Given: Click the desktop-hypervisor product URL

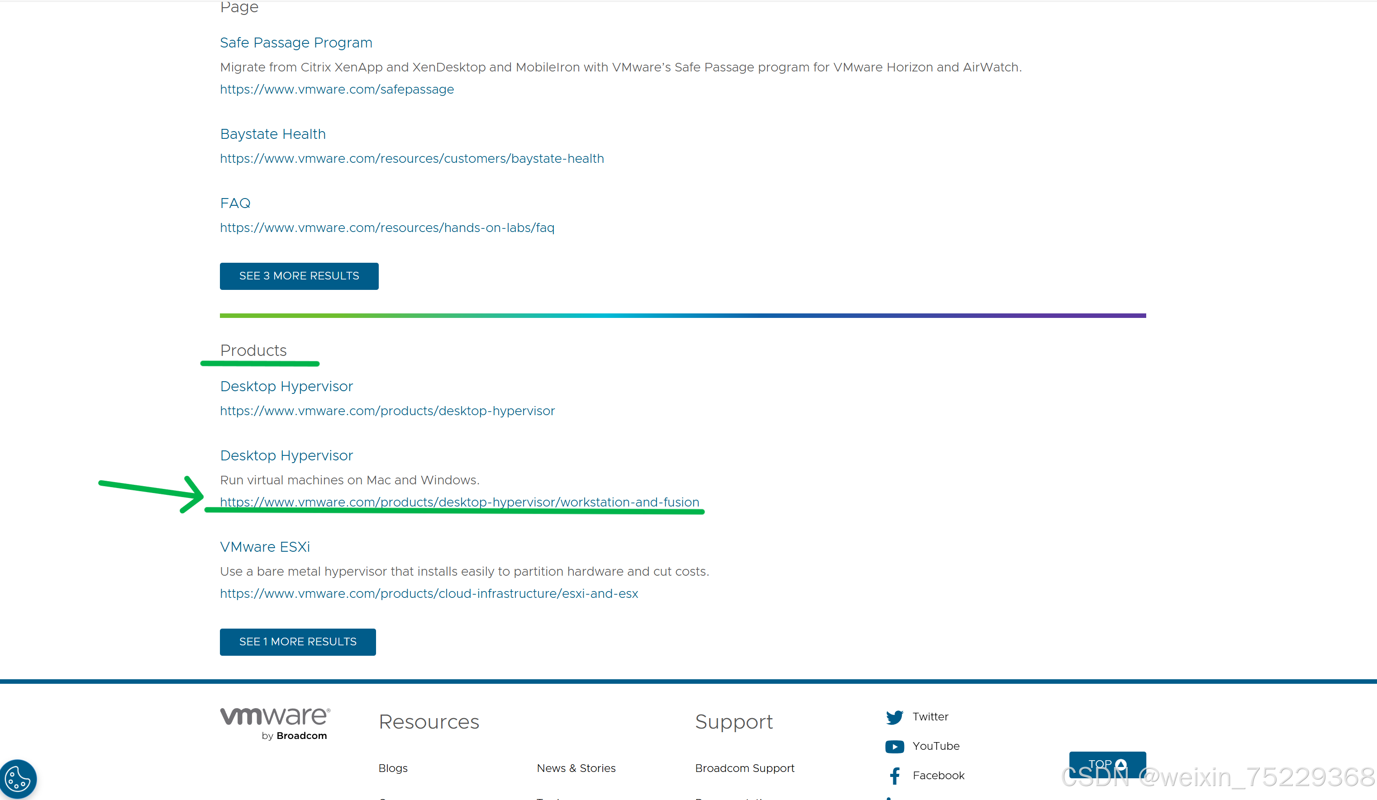Looking at the screenshot, I should 387,411.
